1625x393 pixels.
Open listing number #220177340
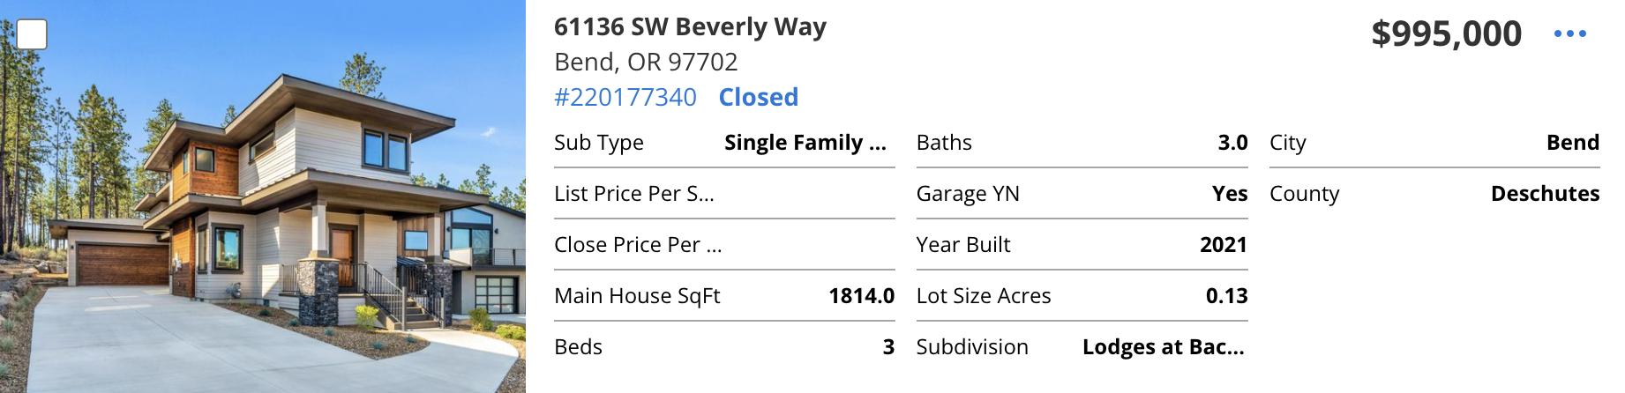tap(625, 97)
